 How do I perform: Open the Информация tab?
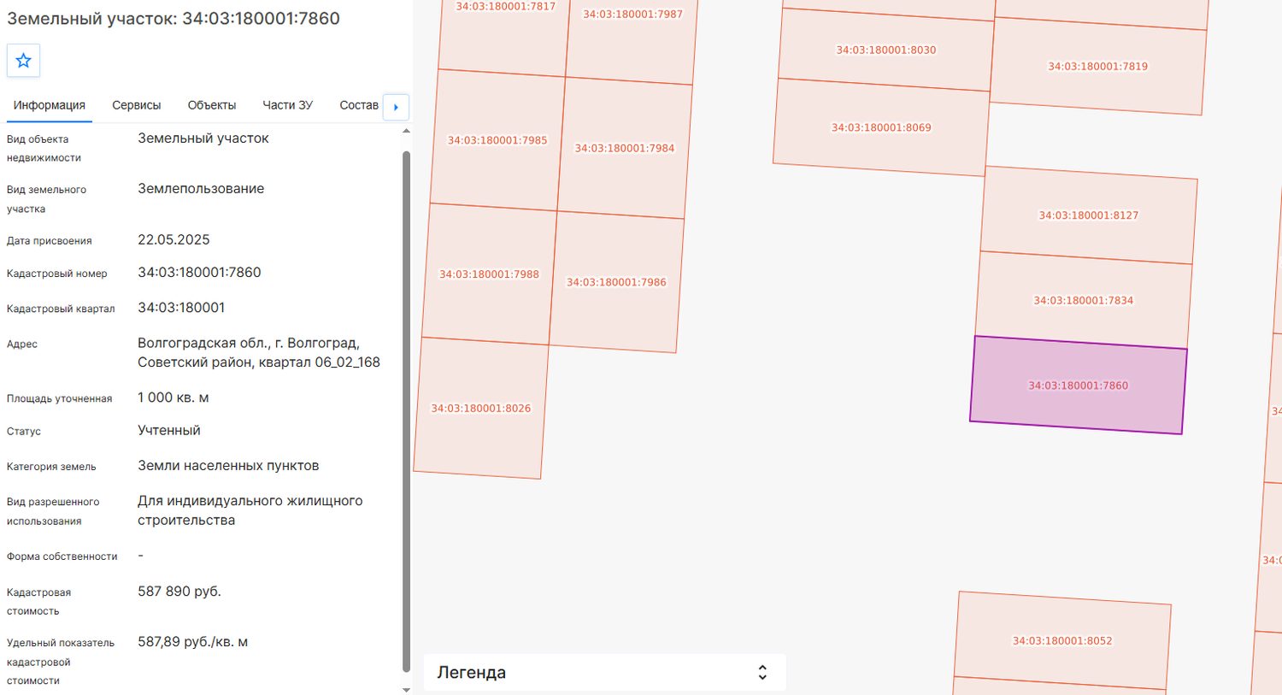(x=50, y=105)
